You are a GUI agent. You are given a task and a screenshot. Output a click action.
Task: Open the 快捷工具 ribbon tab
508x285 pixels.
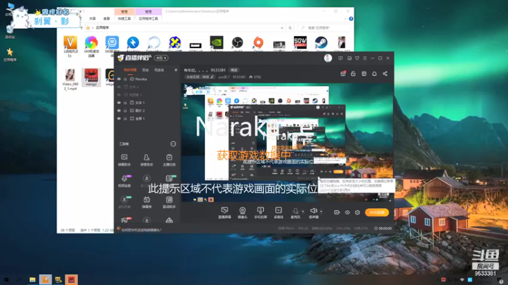(x=124, y=19)
